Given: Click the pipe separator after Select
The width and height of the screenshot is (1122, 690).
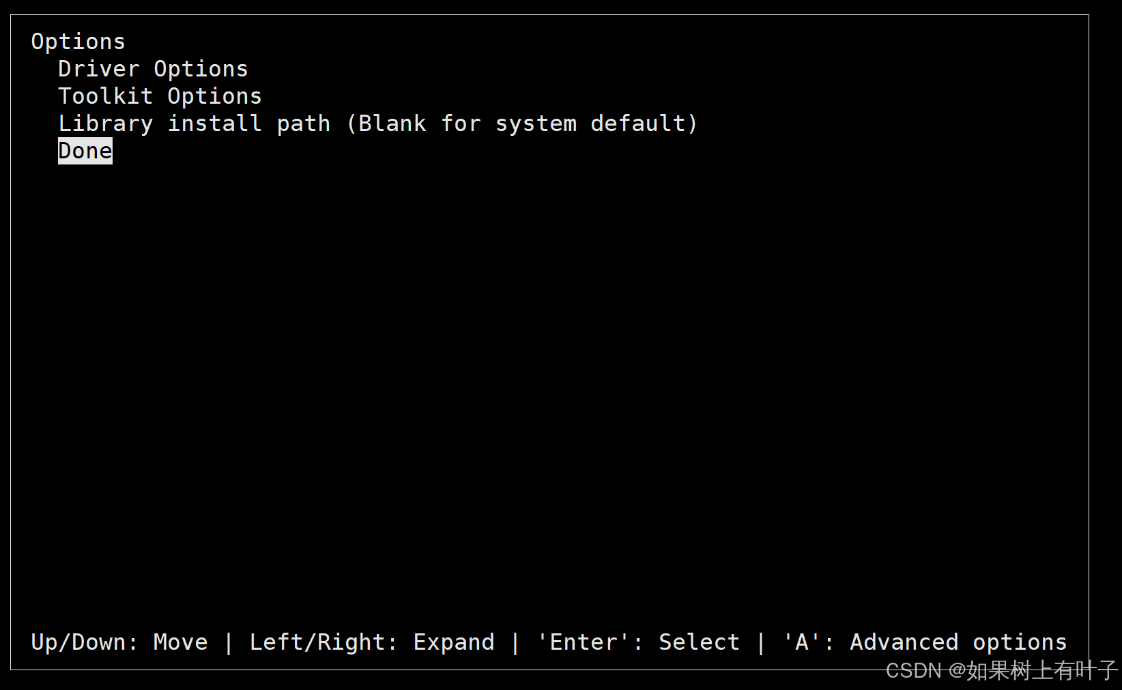Looking at the screenshot, I should [x=761, y=642].
